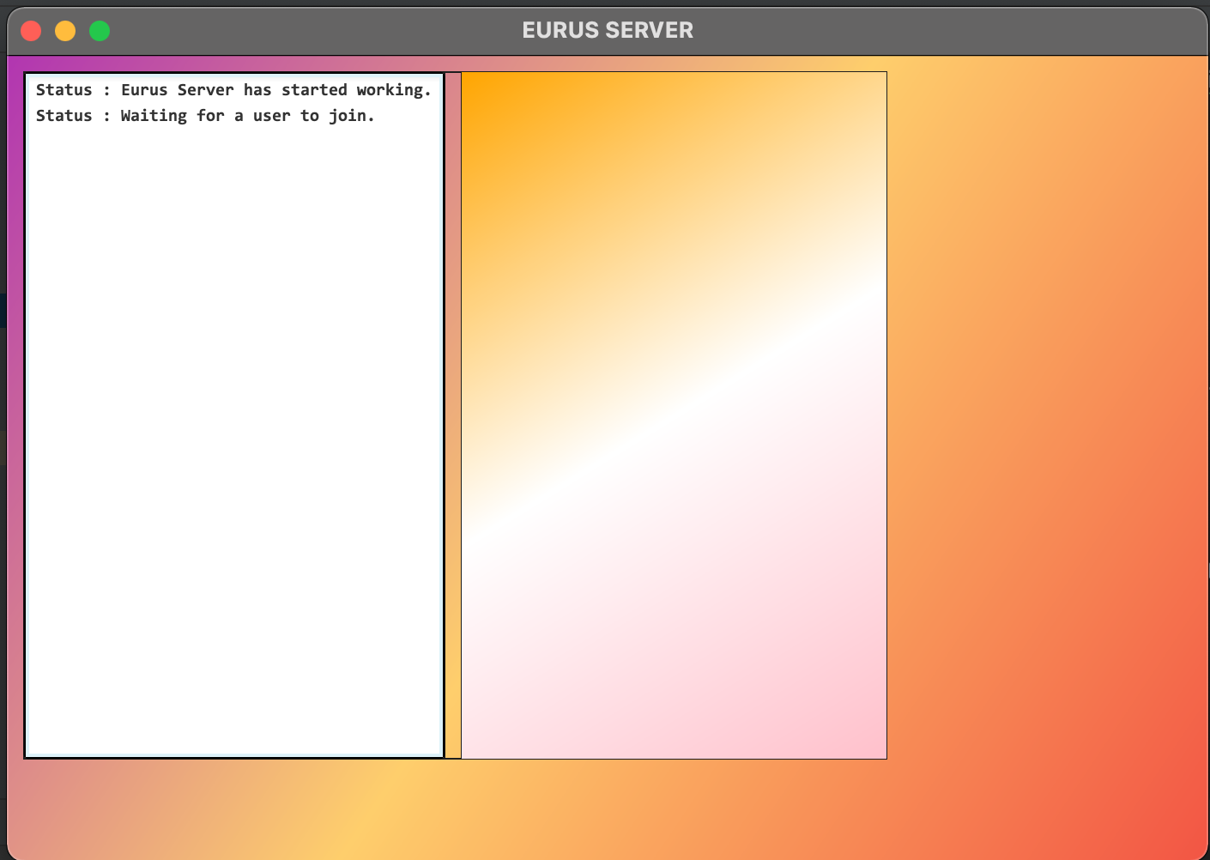Click the app icon sliver in the Dock

3,310
